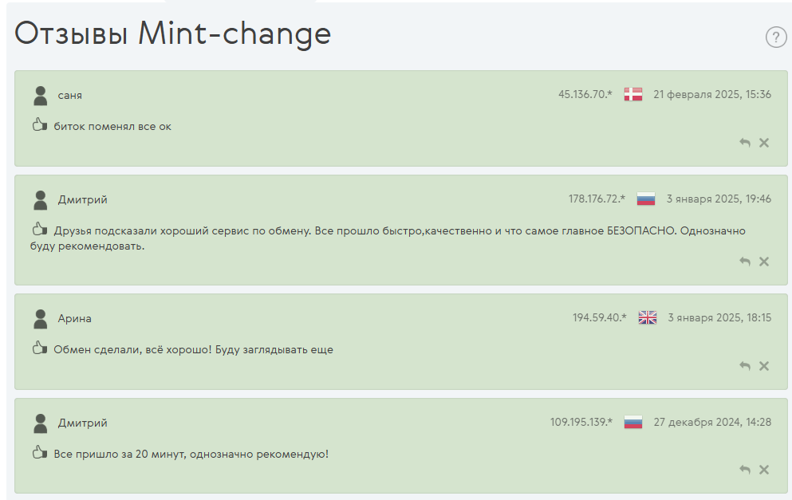Reply to Арина's review

(744, 366)
